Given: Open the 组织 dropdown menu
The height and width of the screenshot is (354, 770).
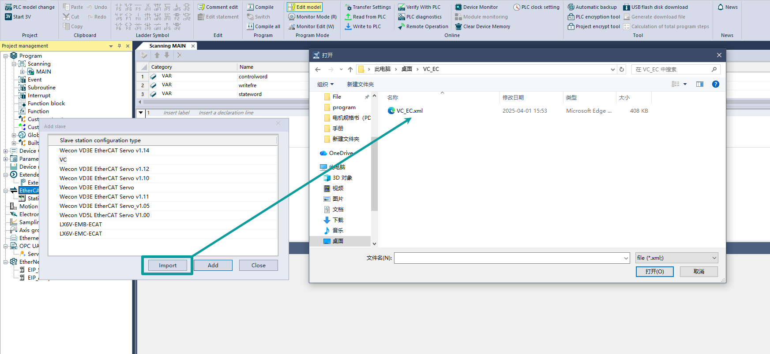Looking at the screenshot, I should (326, 84).
